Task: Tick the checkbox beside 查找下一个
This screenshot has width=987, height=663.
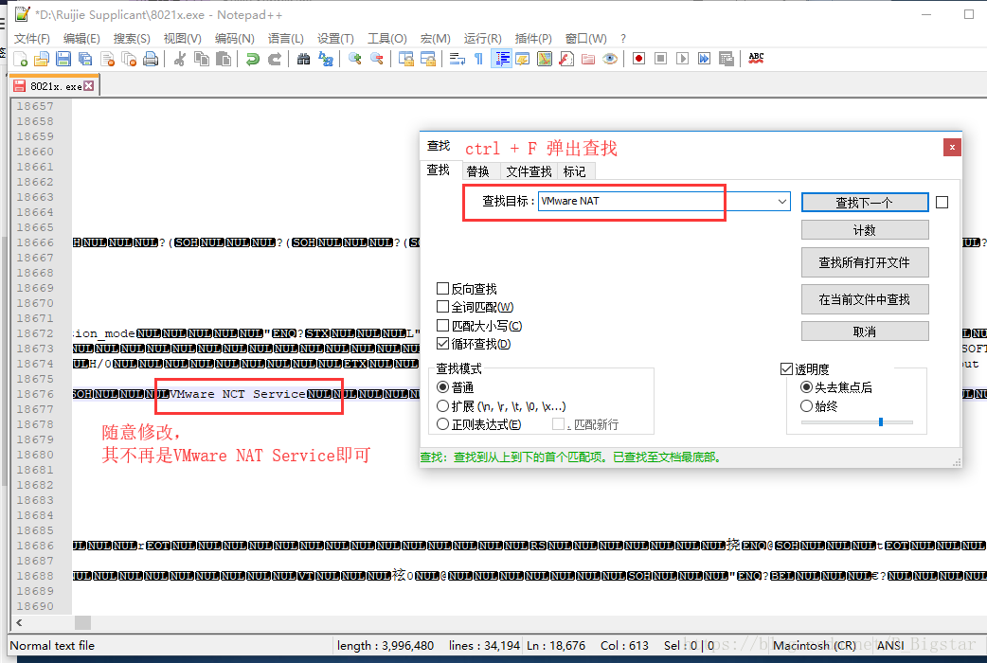Action: [x=942, y=202]
